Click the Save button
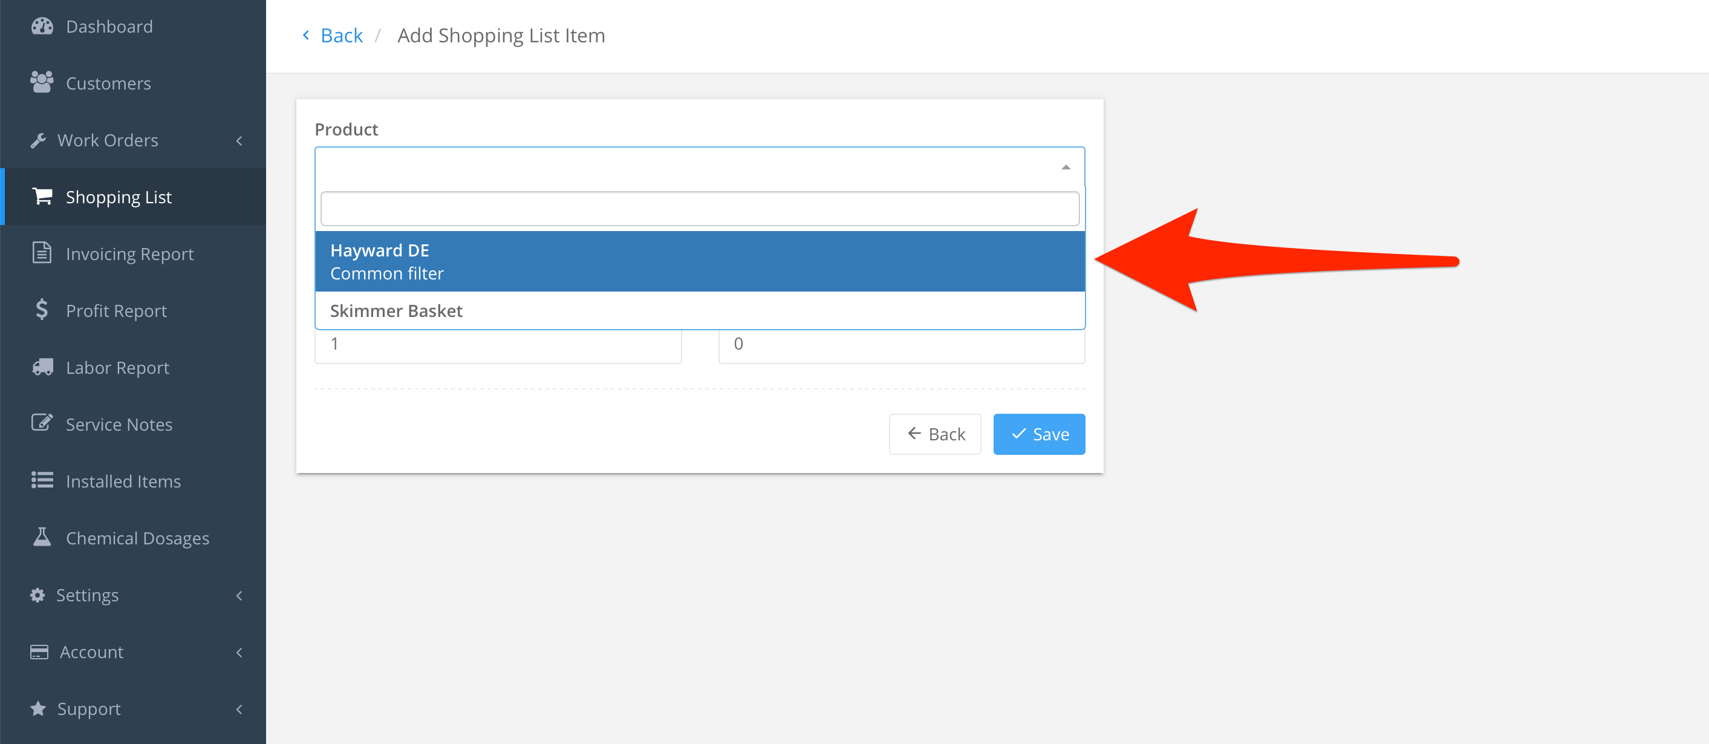The image size is (1709, 744). coord(1039,434)
